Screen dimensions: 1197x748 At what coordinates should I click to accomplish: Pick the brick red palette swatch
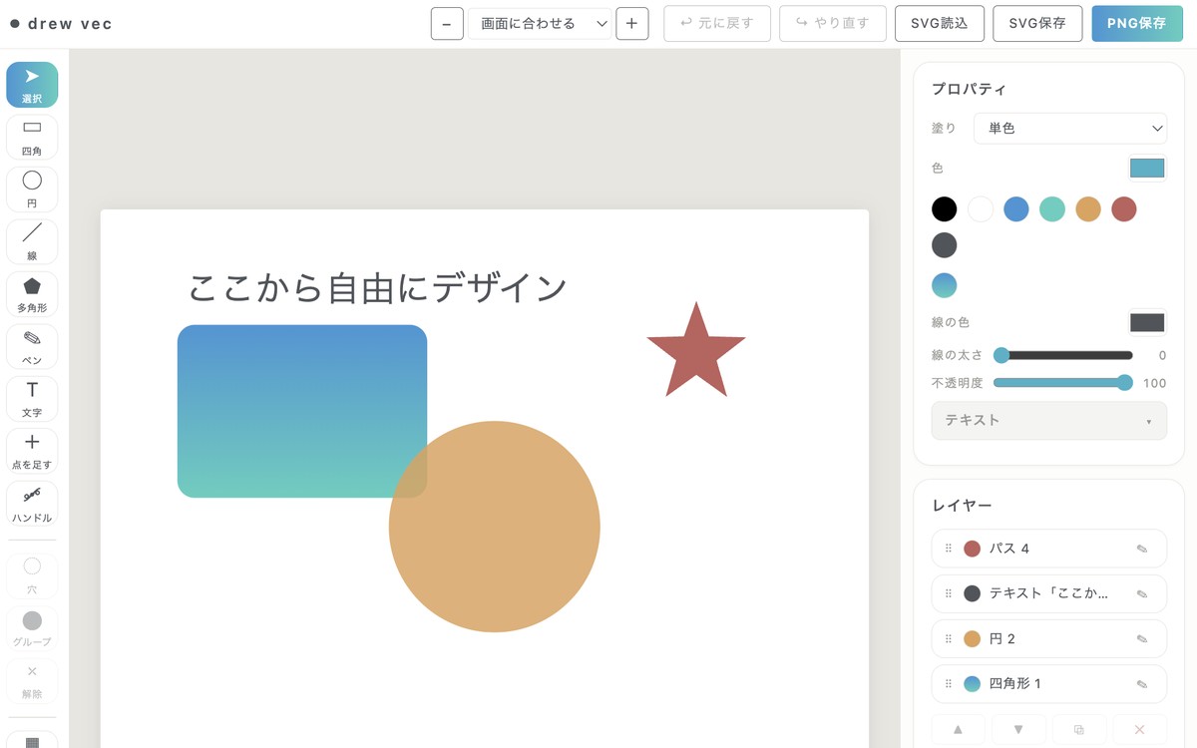(x=1124, y=209)
